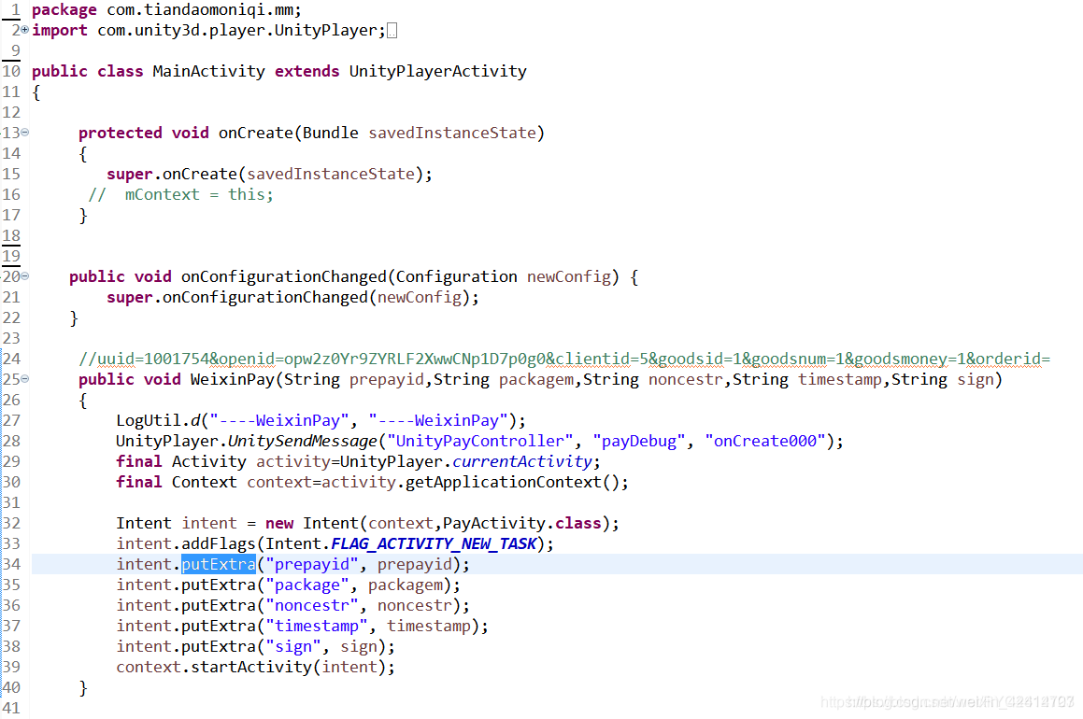Click line number 34 in the gutter
Viewport: 1083px width, 719px height.
[12, 564]
